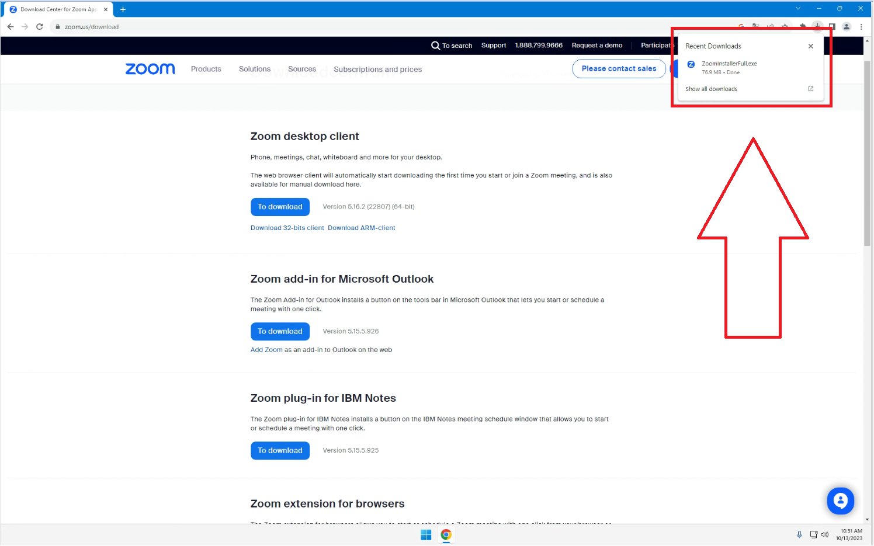Image resolution: width=874 pixels, height=546 pixels.
Task: Click the Add Zoom link for Outlook web
Action: point(266,350)
